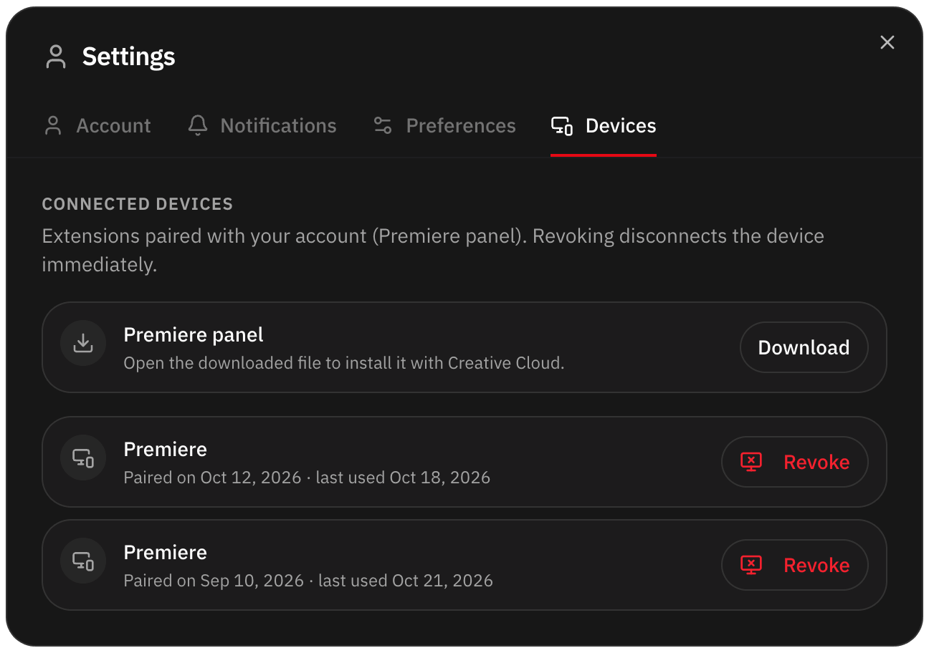This screenshot has height=653, width=929.
Task: Click the sliders icon in the Preferences tab
Action: point(383,126)
